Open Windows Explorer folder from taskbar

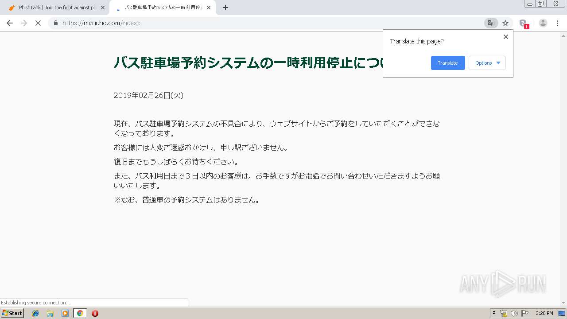point(50,313)
